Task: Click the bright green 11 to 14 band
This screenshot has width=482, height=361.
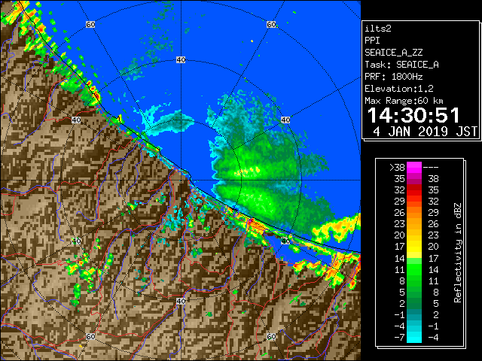Action: coord(414,269)
